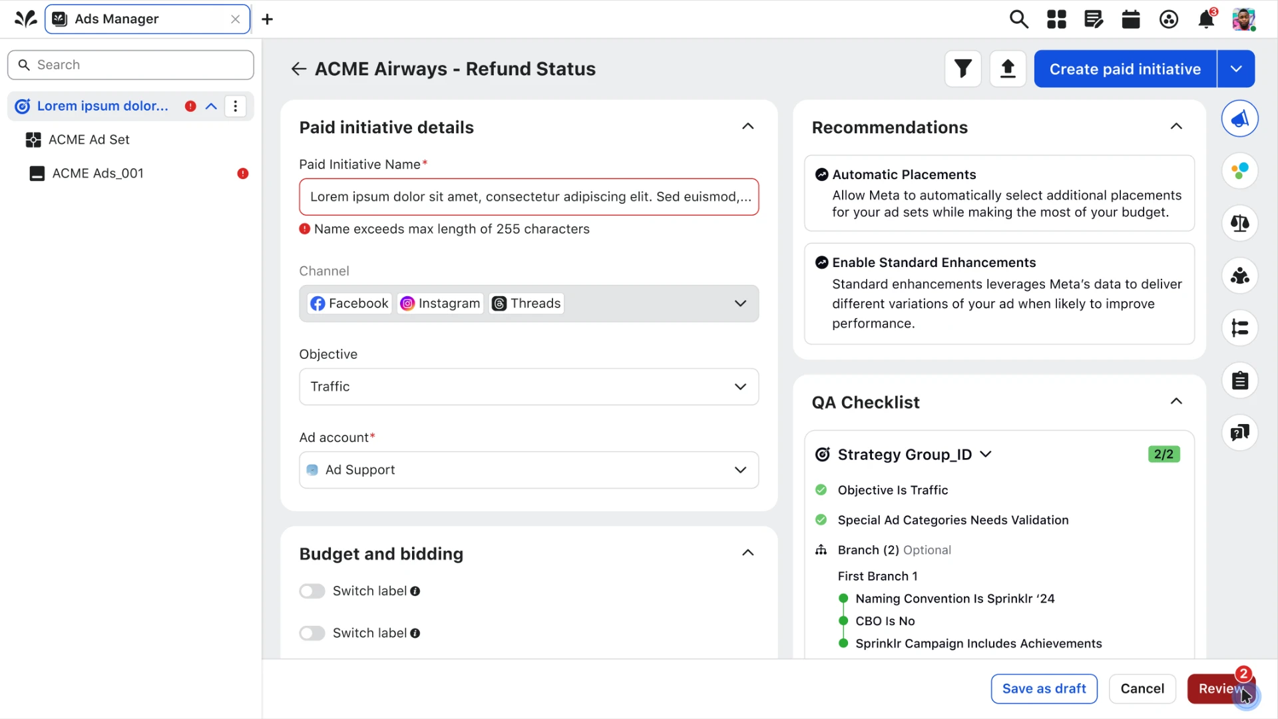Click the Review button
1278x719 pixels.
(x=1221, y=689)
